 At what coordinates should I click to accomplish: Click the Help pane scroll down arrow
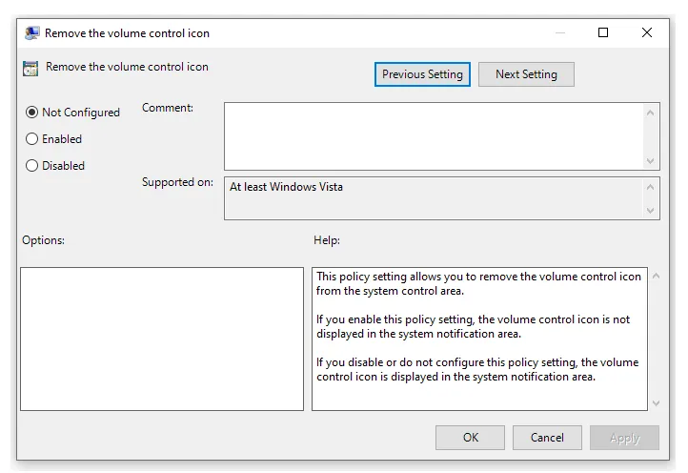[656, 402]
